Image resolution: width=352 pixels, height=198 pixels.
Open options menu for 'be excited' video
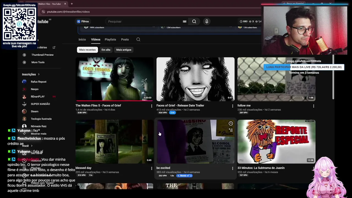coord(232,168)
